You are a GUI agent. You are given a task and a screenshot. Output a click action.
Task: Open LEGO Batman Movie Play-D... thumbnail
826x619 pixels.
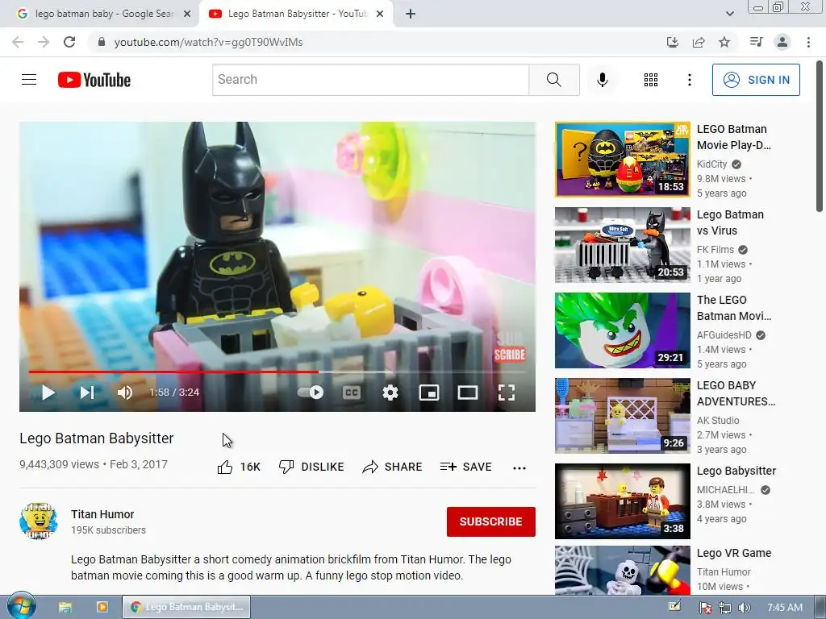(623, 159)
